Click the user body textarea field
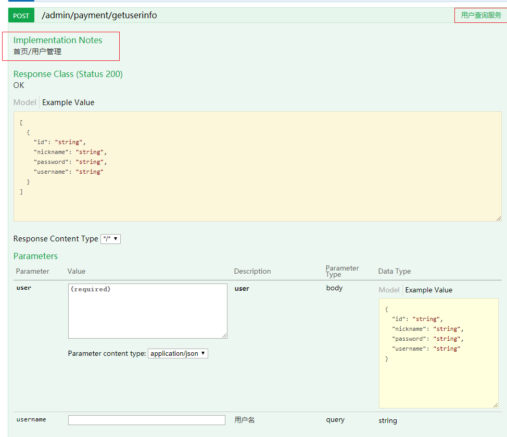The image size is (507, 437). pyautogui.click(x=148, y=311)
